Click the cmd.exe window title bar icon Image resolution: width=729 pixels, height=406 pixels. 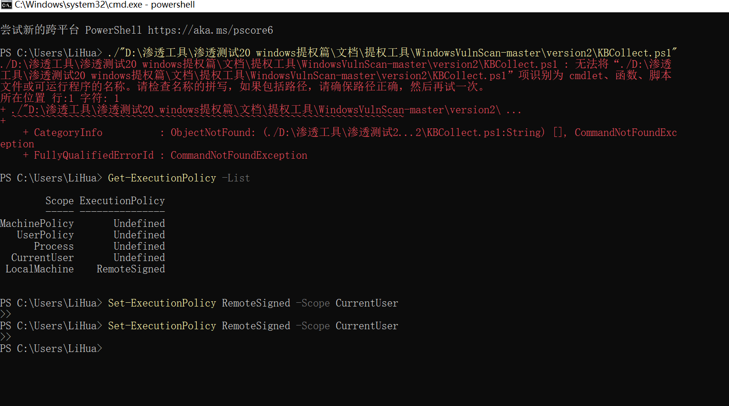6,5
